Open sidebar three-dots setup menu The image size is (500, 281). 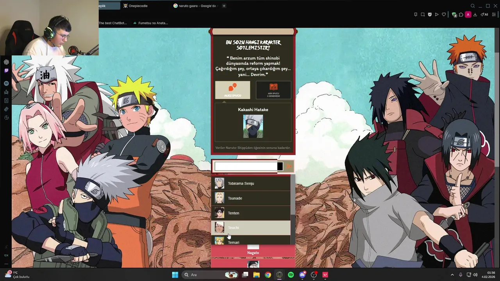(x=6, y=264)
